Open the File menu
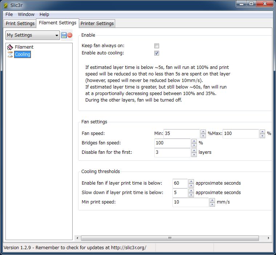Image resolution: width=276 pixels, height=255 pixels. coord(9,15)
